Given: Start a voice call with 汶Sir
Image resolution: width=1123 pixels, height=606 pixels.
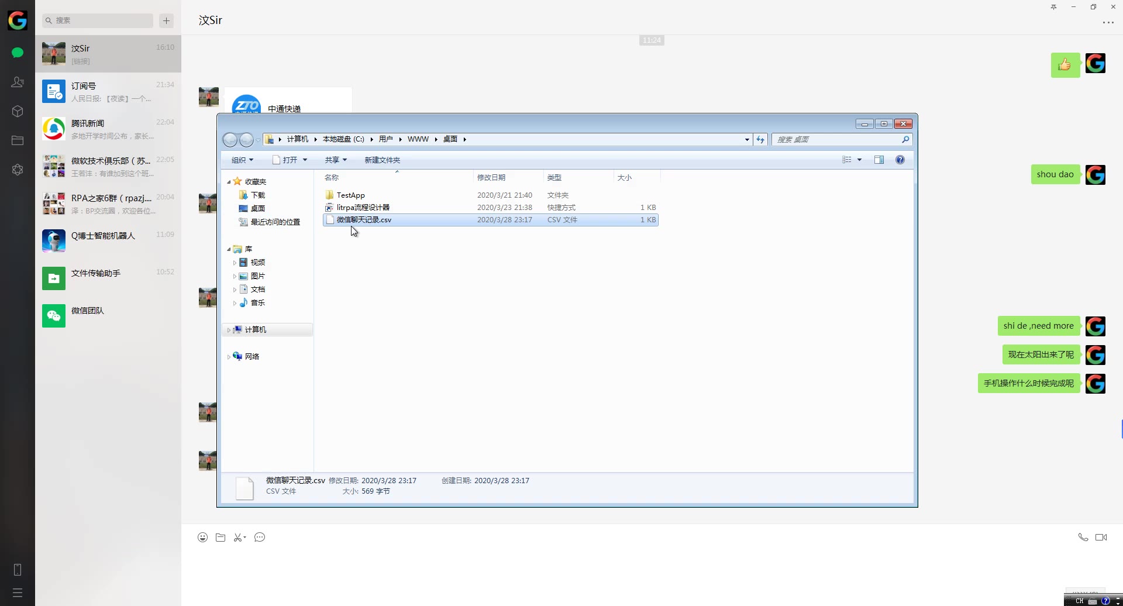Looking at the screenshot, I should coord(1083,537).
